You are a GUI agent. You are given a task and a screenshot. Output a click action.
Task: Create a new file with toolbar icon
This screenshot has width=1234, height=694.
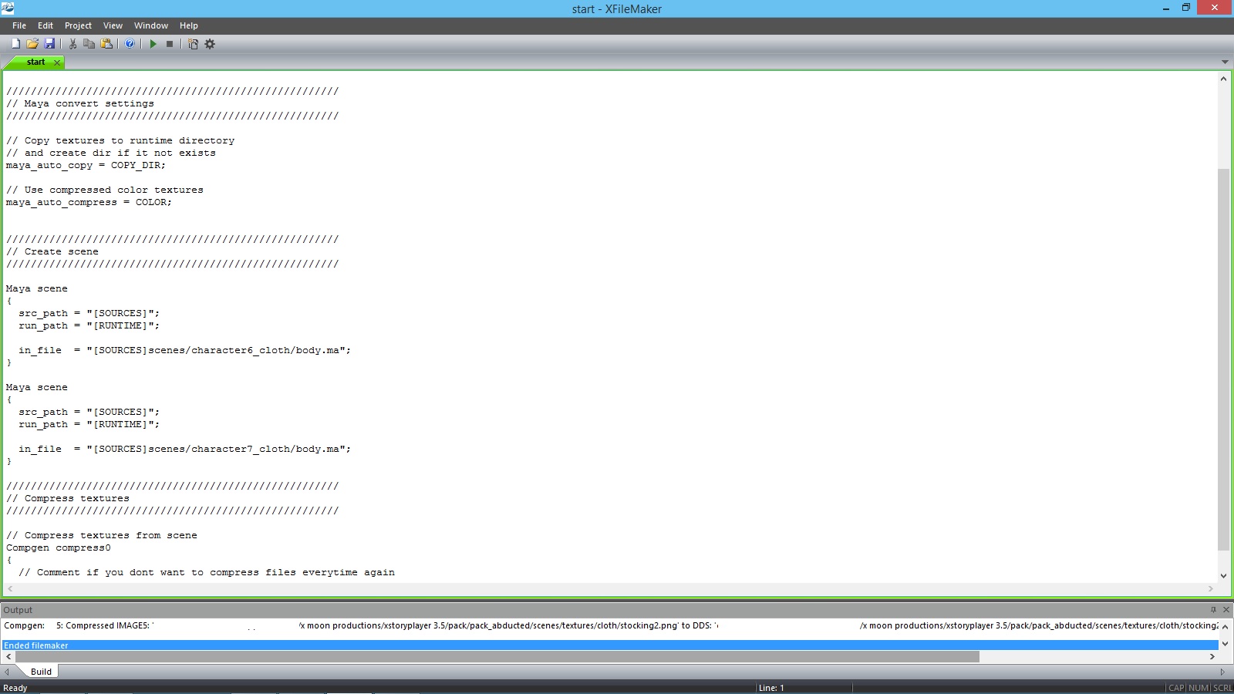tap(15, 44)
